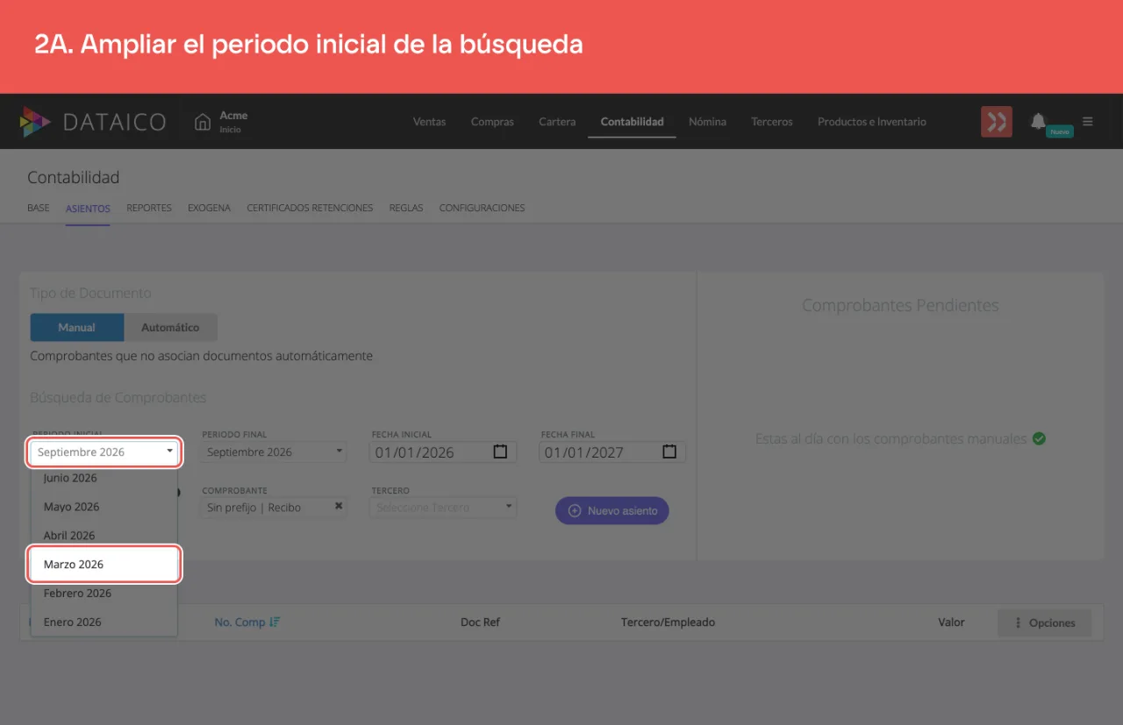Choose Abril 2026 from the list
Image resolution: width=1123 pixels, height=725 pixels.
(x=104, y=536)
